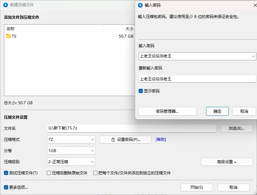Enable adding each file to separate archive

95,173
